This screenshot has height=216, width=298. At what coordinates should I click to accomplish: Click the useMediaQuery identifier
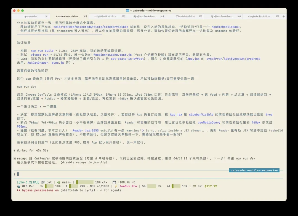pyautogui.click(x=209, y=123)
